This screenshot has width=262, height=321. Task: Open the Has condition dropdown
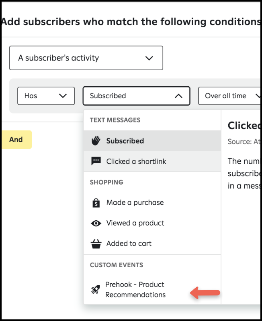[x=46, y=96]
